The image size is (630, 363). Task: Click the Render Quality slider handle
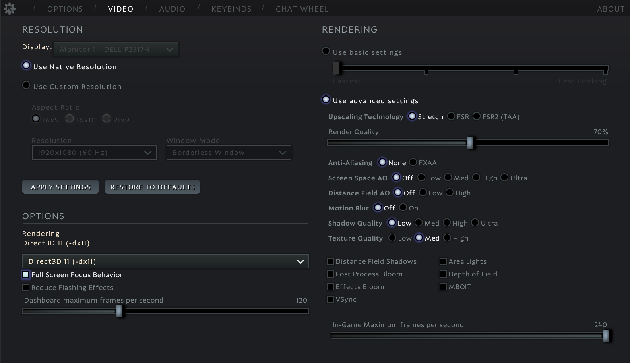[470, 142]
